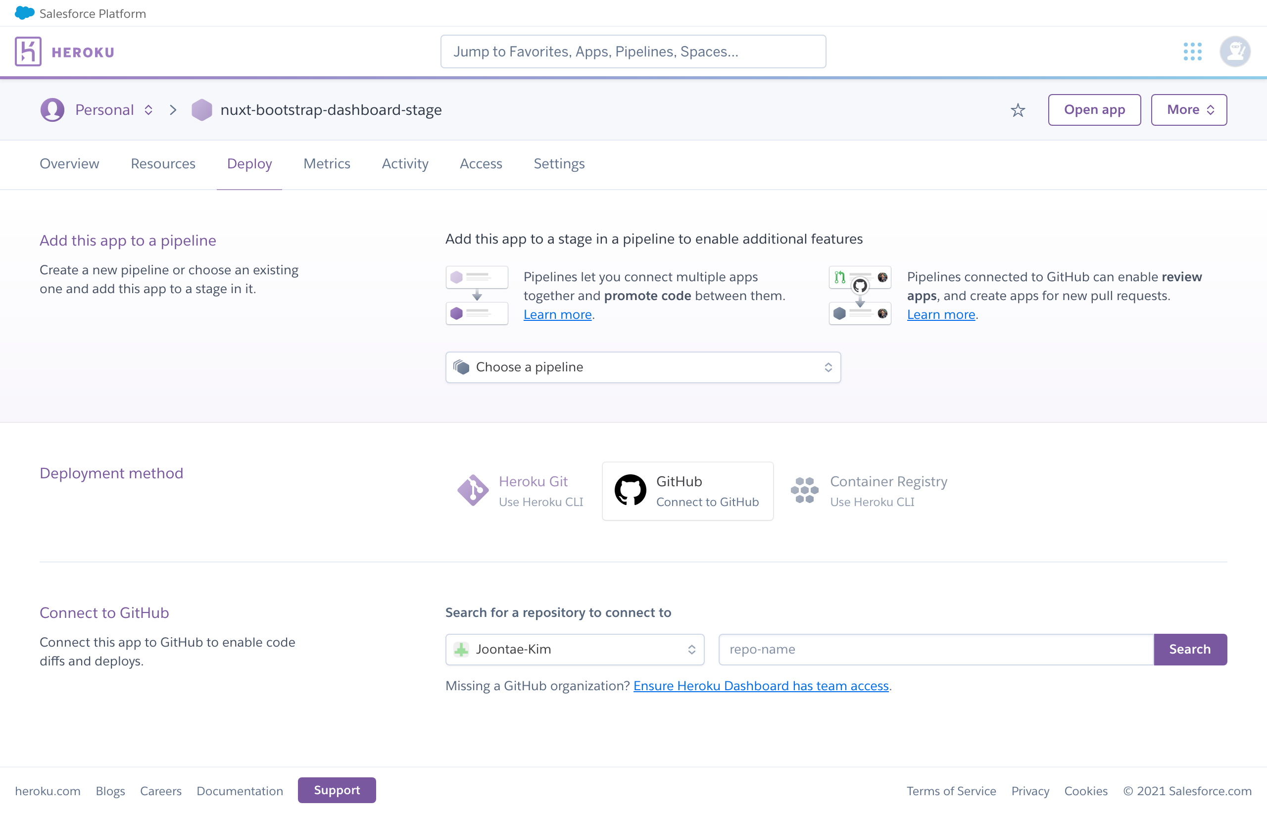Viewport: 1267px width, 813px height.
Task: Expand the More options menu
Action: 1189,109
